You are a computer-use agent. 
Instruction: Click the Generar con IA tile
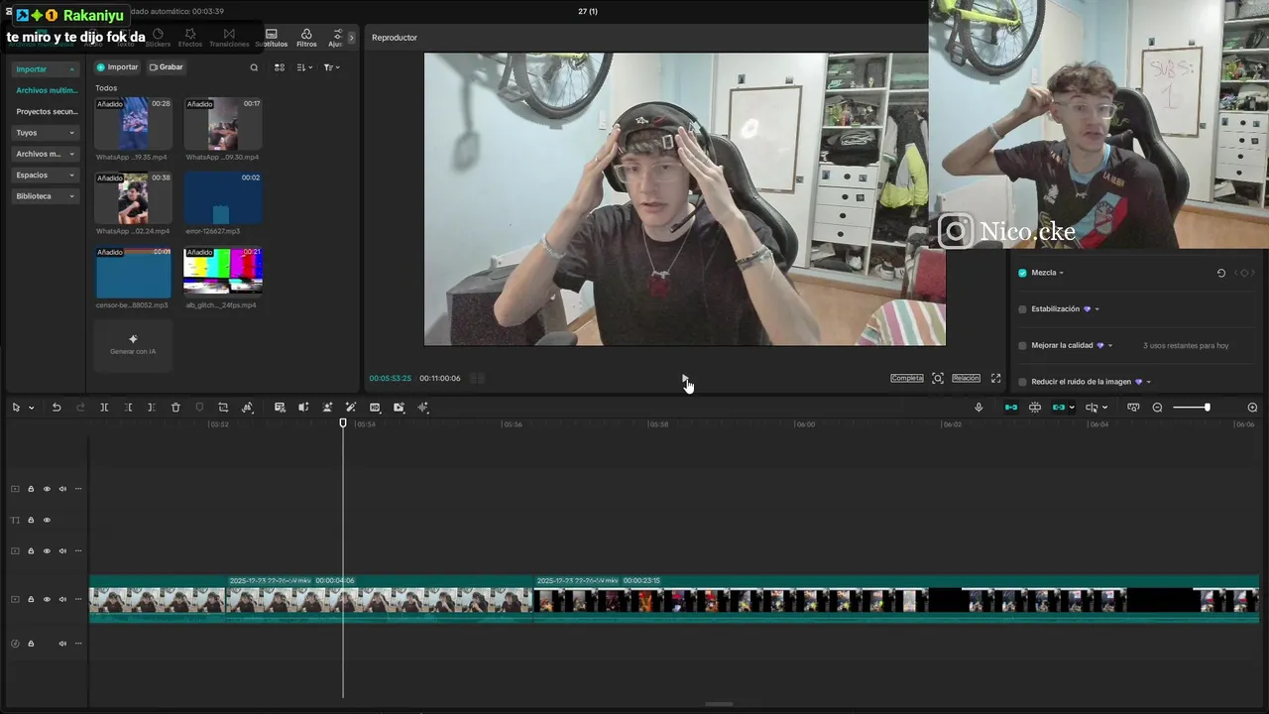pyautogui.click(x=133, y=345)
